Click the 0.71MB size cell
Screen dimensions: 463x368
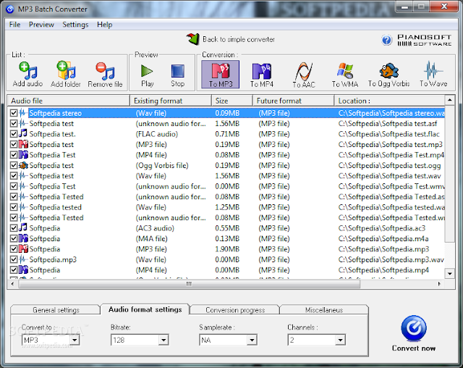click(x=227, y=134)
